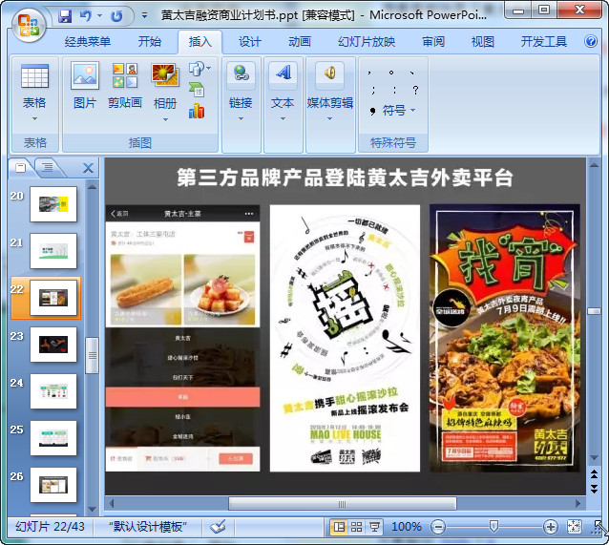Open PowerPoint help
609x545 pixels.
[590, 41]
